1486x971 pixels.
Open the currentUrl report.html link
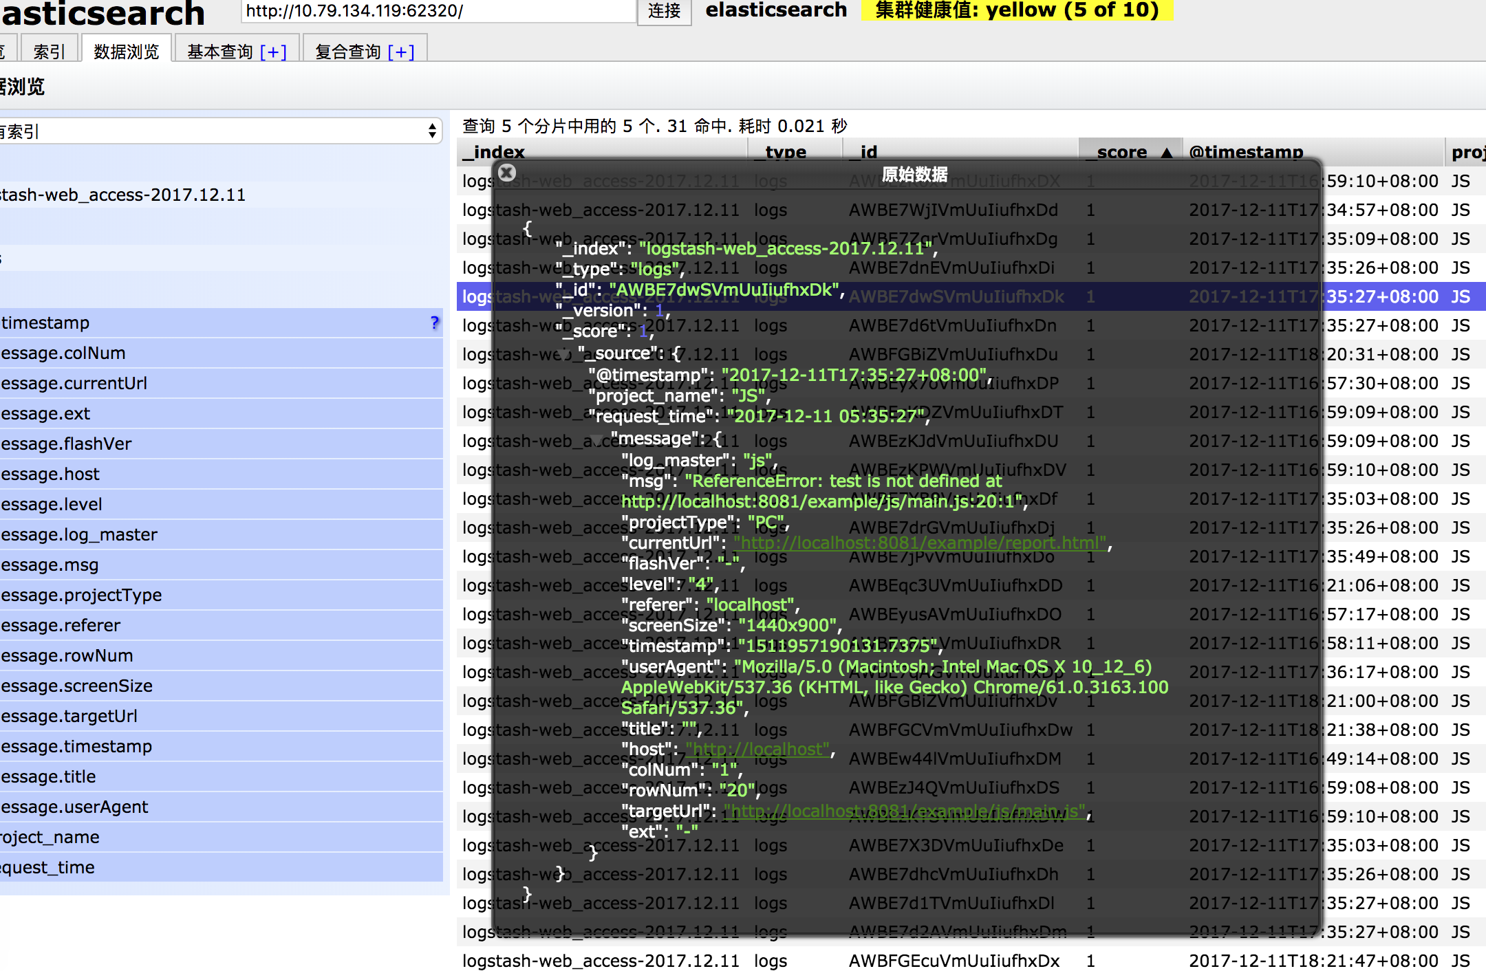tap(919, 543)
